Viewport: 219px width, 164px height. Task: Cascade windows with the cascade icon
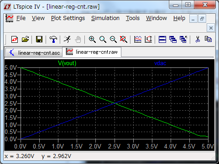(173, 39)
